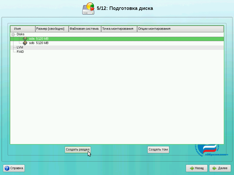Click the green back arrow on Назад
234x175 pixels.
click(192, 168)
